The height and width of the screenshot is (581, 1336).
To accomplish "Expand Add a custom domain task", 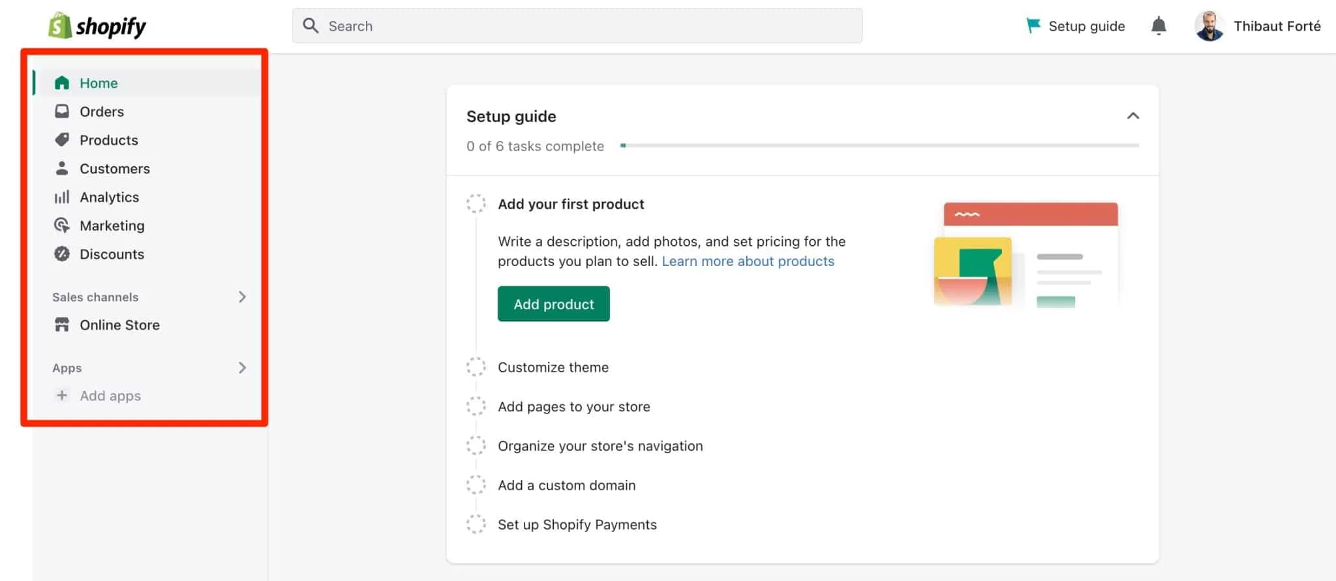I will [x=566, y=485].
